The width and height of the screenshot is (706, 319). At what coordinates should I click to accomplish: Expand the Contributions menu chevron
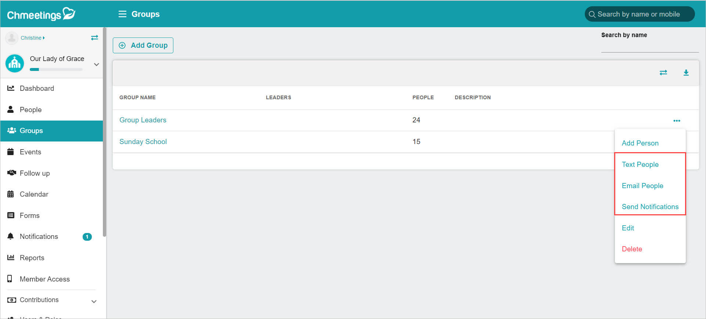(94, 301)
